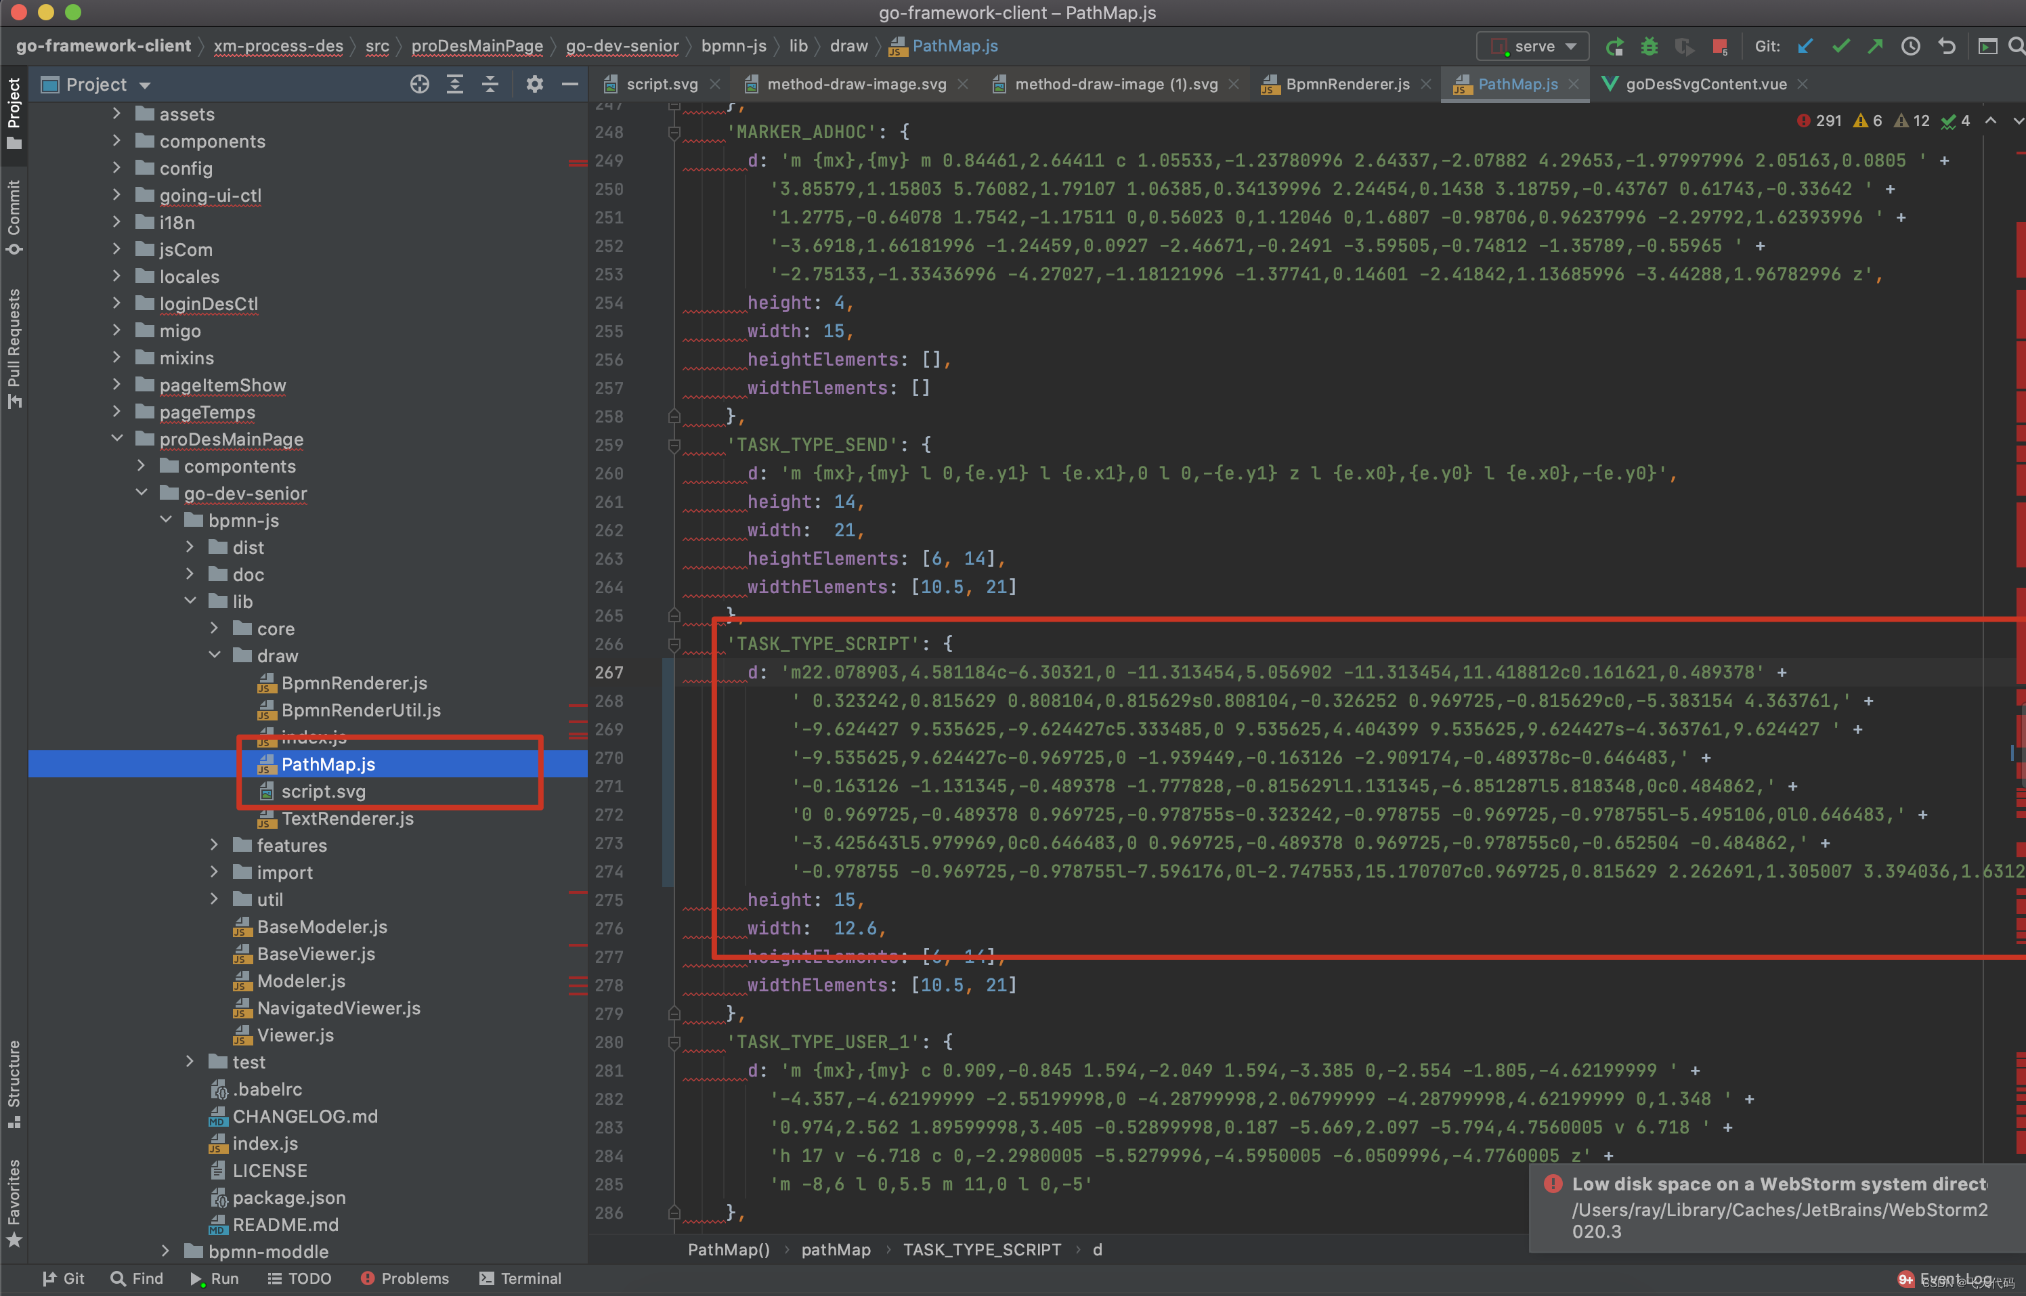Image resolution: width=2026 pixels, height=1296 pixels.
Task: Open the Favorites tool window tab
Action: (14, 1202)
